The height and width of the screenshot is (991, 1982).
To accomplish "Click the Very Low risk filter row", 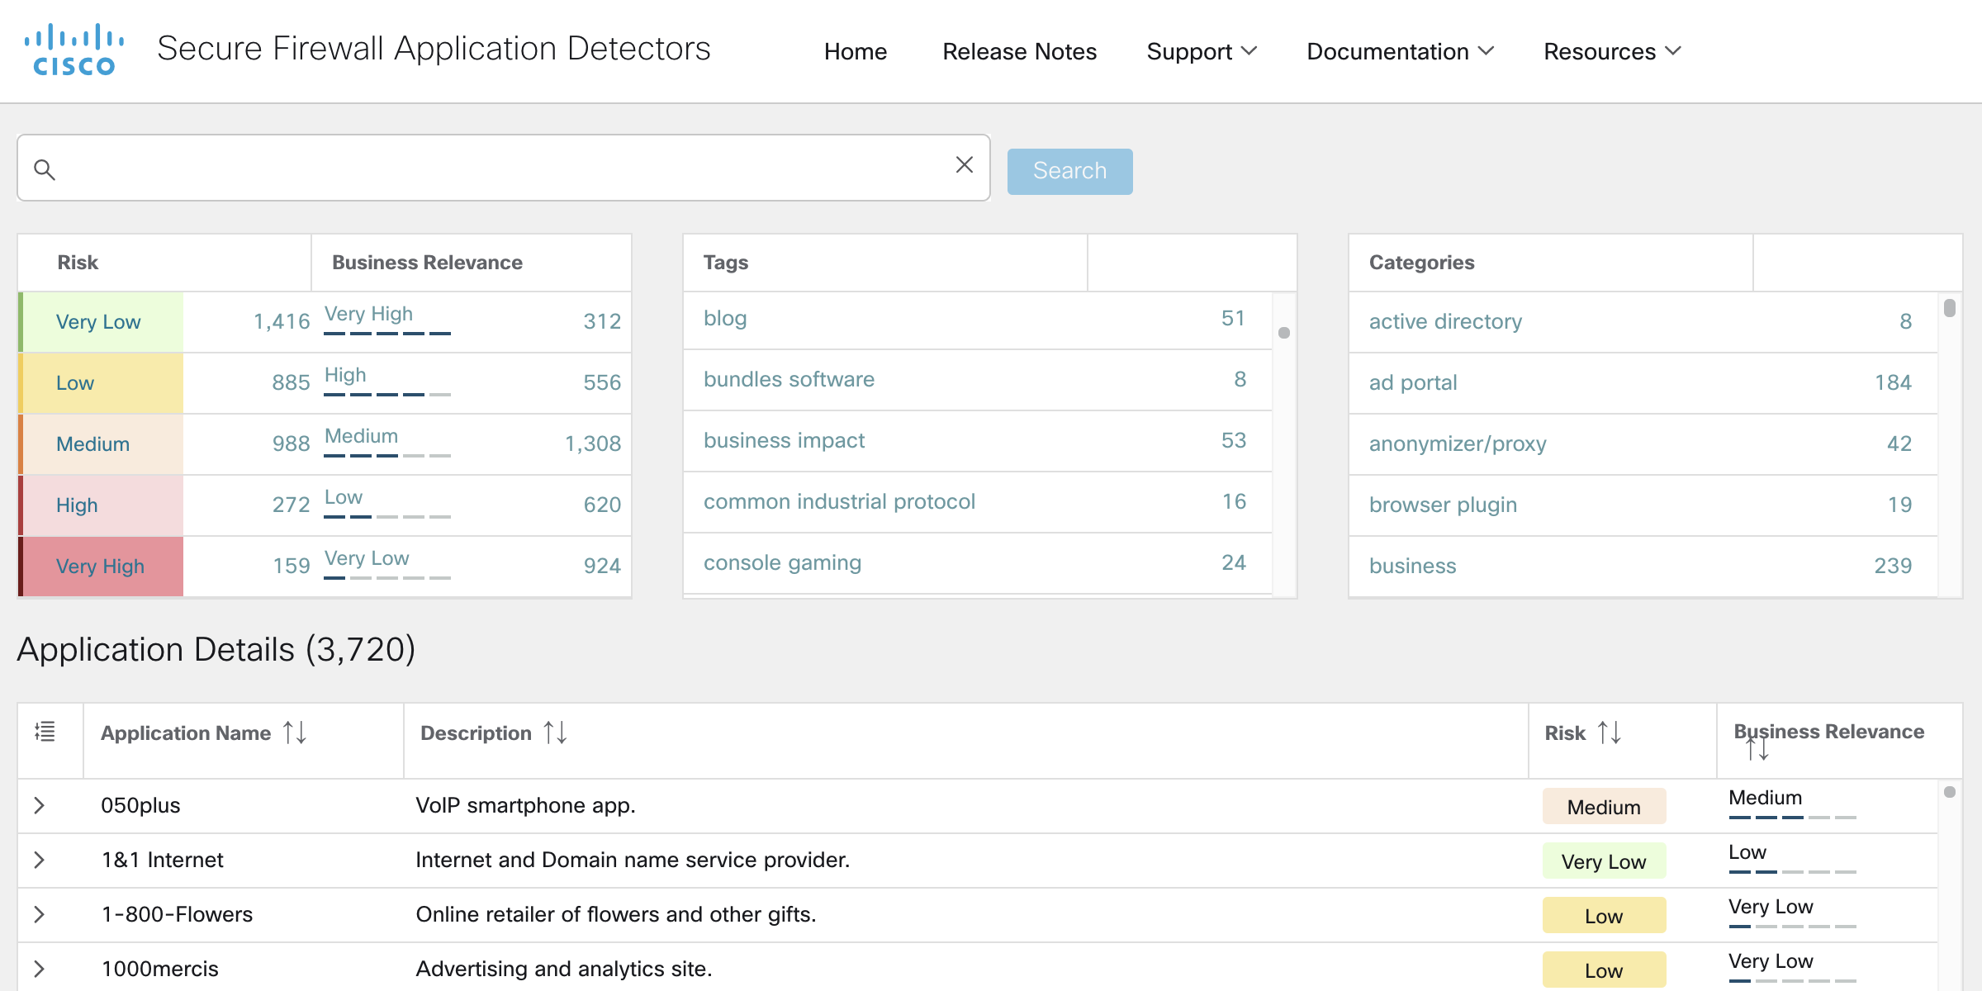I will pyautogui.click(x=99, y=321).
